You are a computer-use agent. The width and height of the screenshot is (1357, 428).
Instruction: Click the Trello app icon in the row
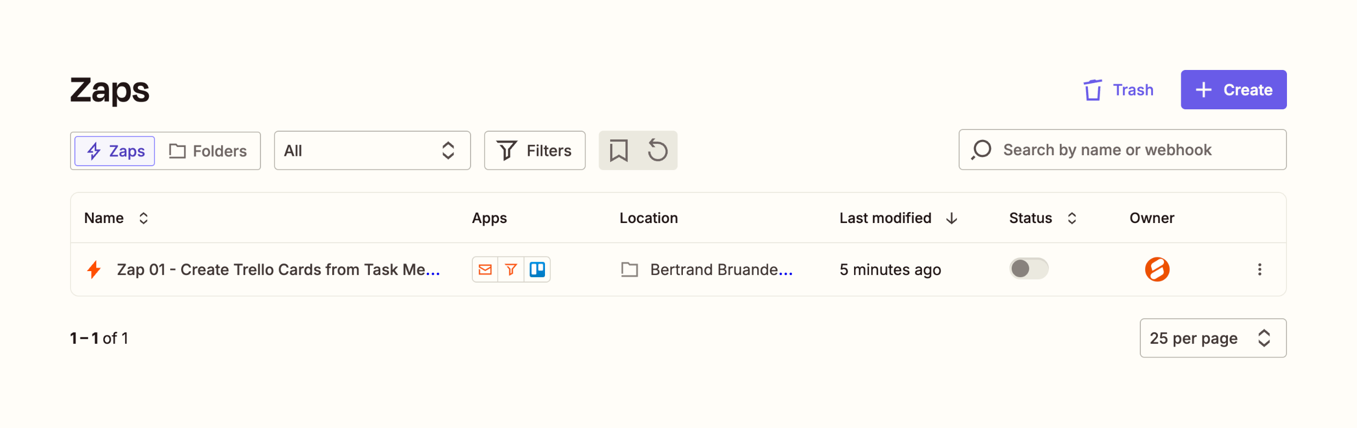537,269
